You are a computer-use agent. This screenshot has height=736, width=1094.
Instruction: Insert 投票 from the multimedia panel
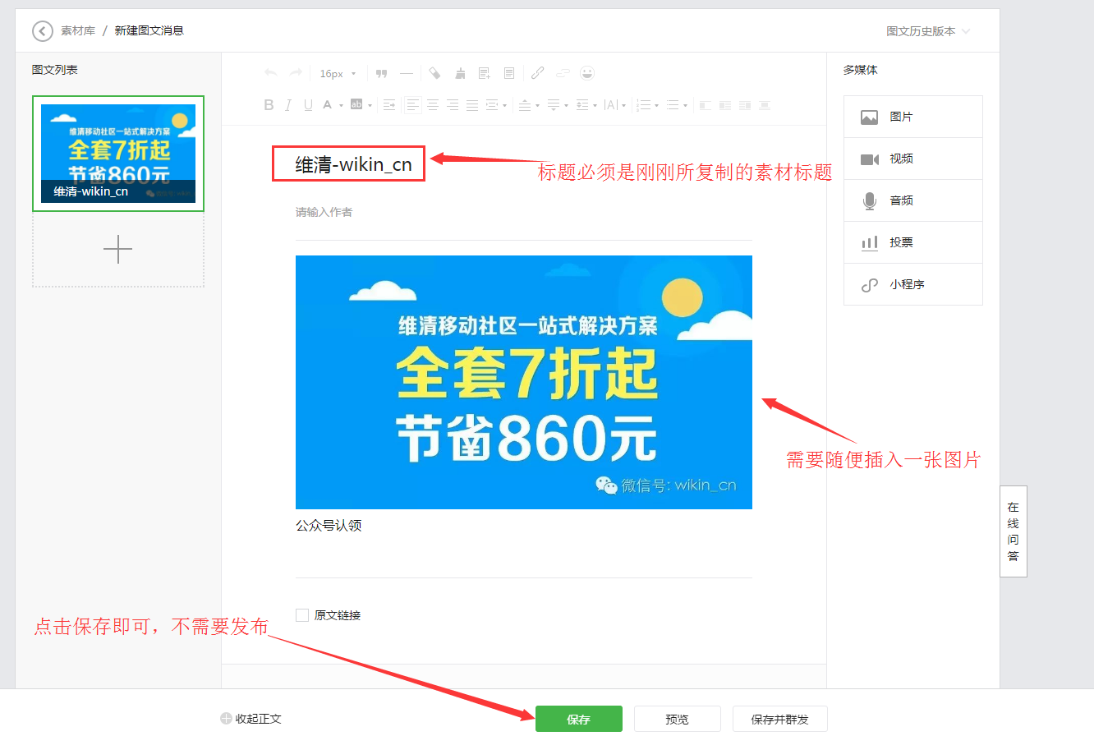pyautogui.click(x=913, y=242)
